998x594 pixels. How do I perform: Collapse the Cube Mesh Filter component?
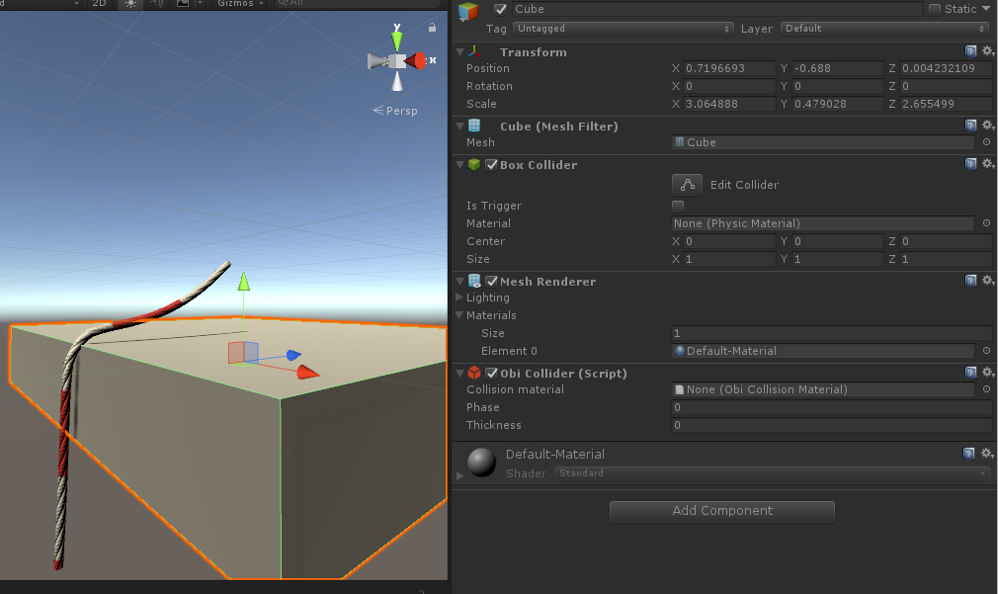point(460,127)
